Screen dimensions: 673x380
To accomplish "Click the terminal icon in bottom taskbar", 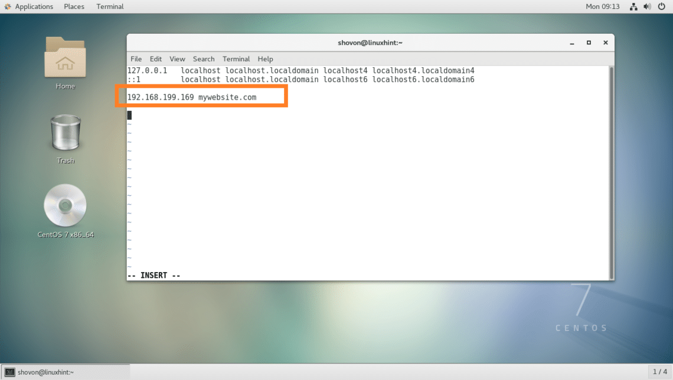I will (x=9, y=372).
